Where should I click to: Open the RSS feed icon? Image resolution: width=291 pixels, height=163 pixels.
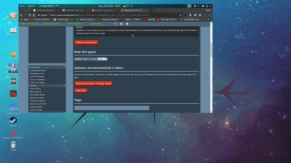[127, 24]
